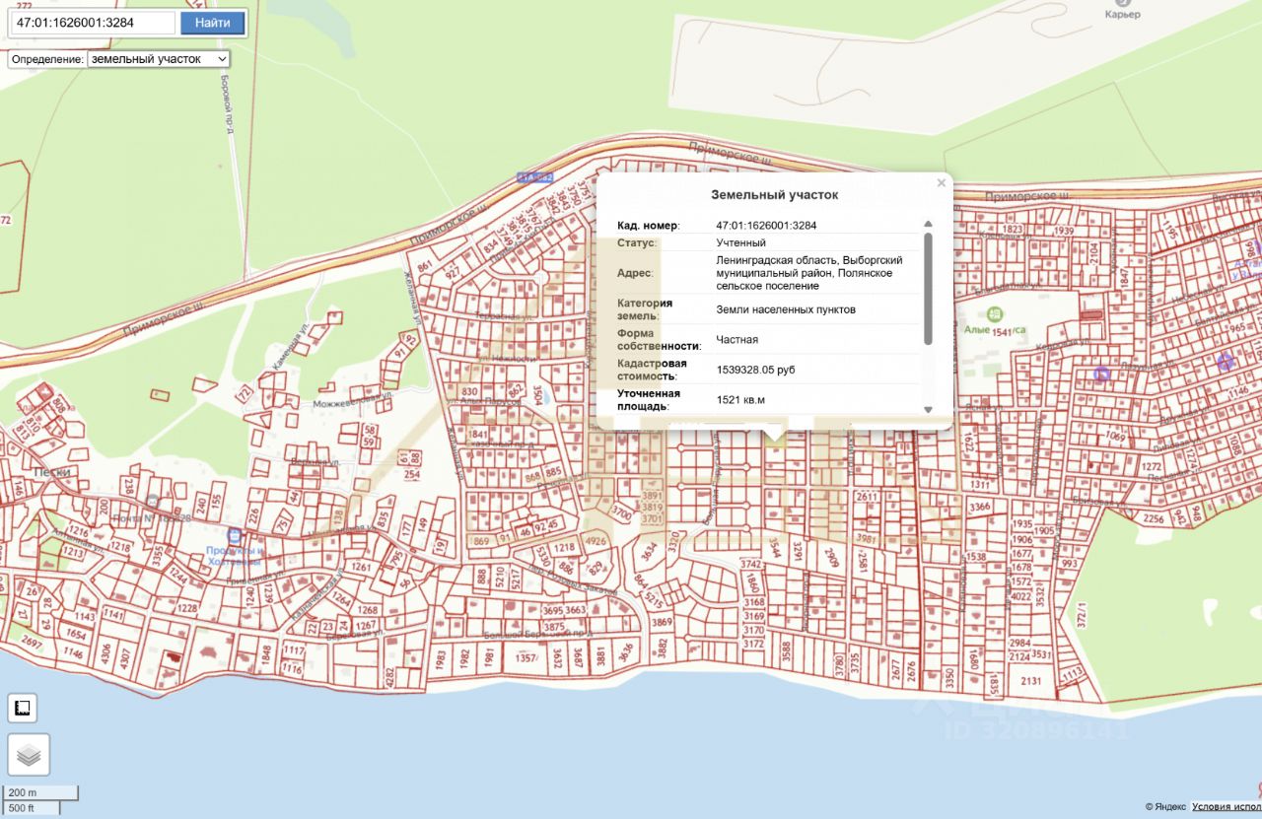Click the popup scrollbar up arrow

928,224
